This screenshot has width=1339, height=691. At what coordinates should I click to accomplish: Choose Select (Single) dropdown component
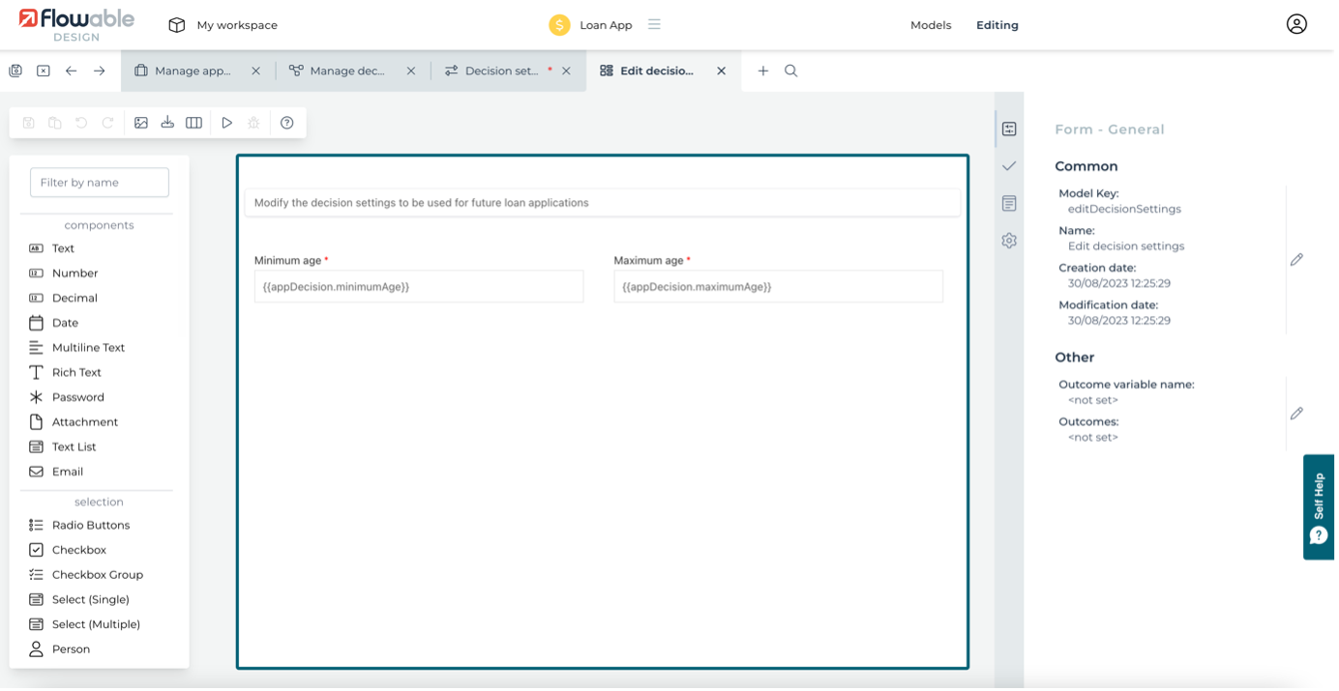pos(90,599)
